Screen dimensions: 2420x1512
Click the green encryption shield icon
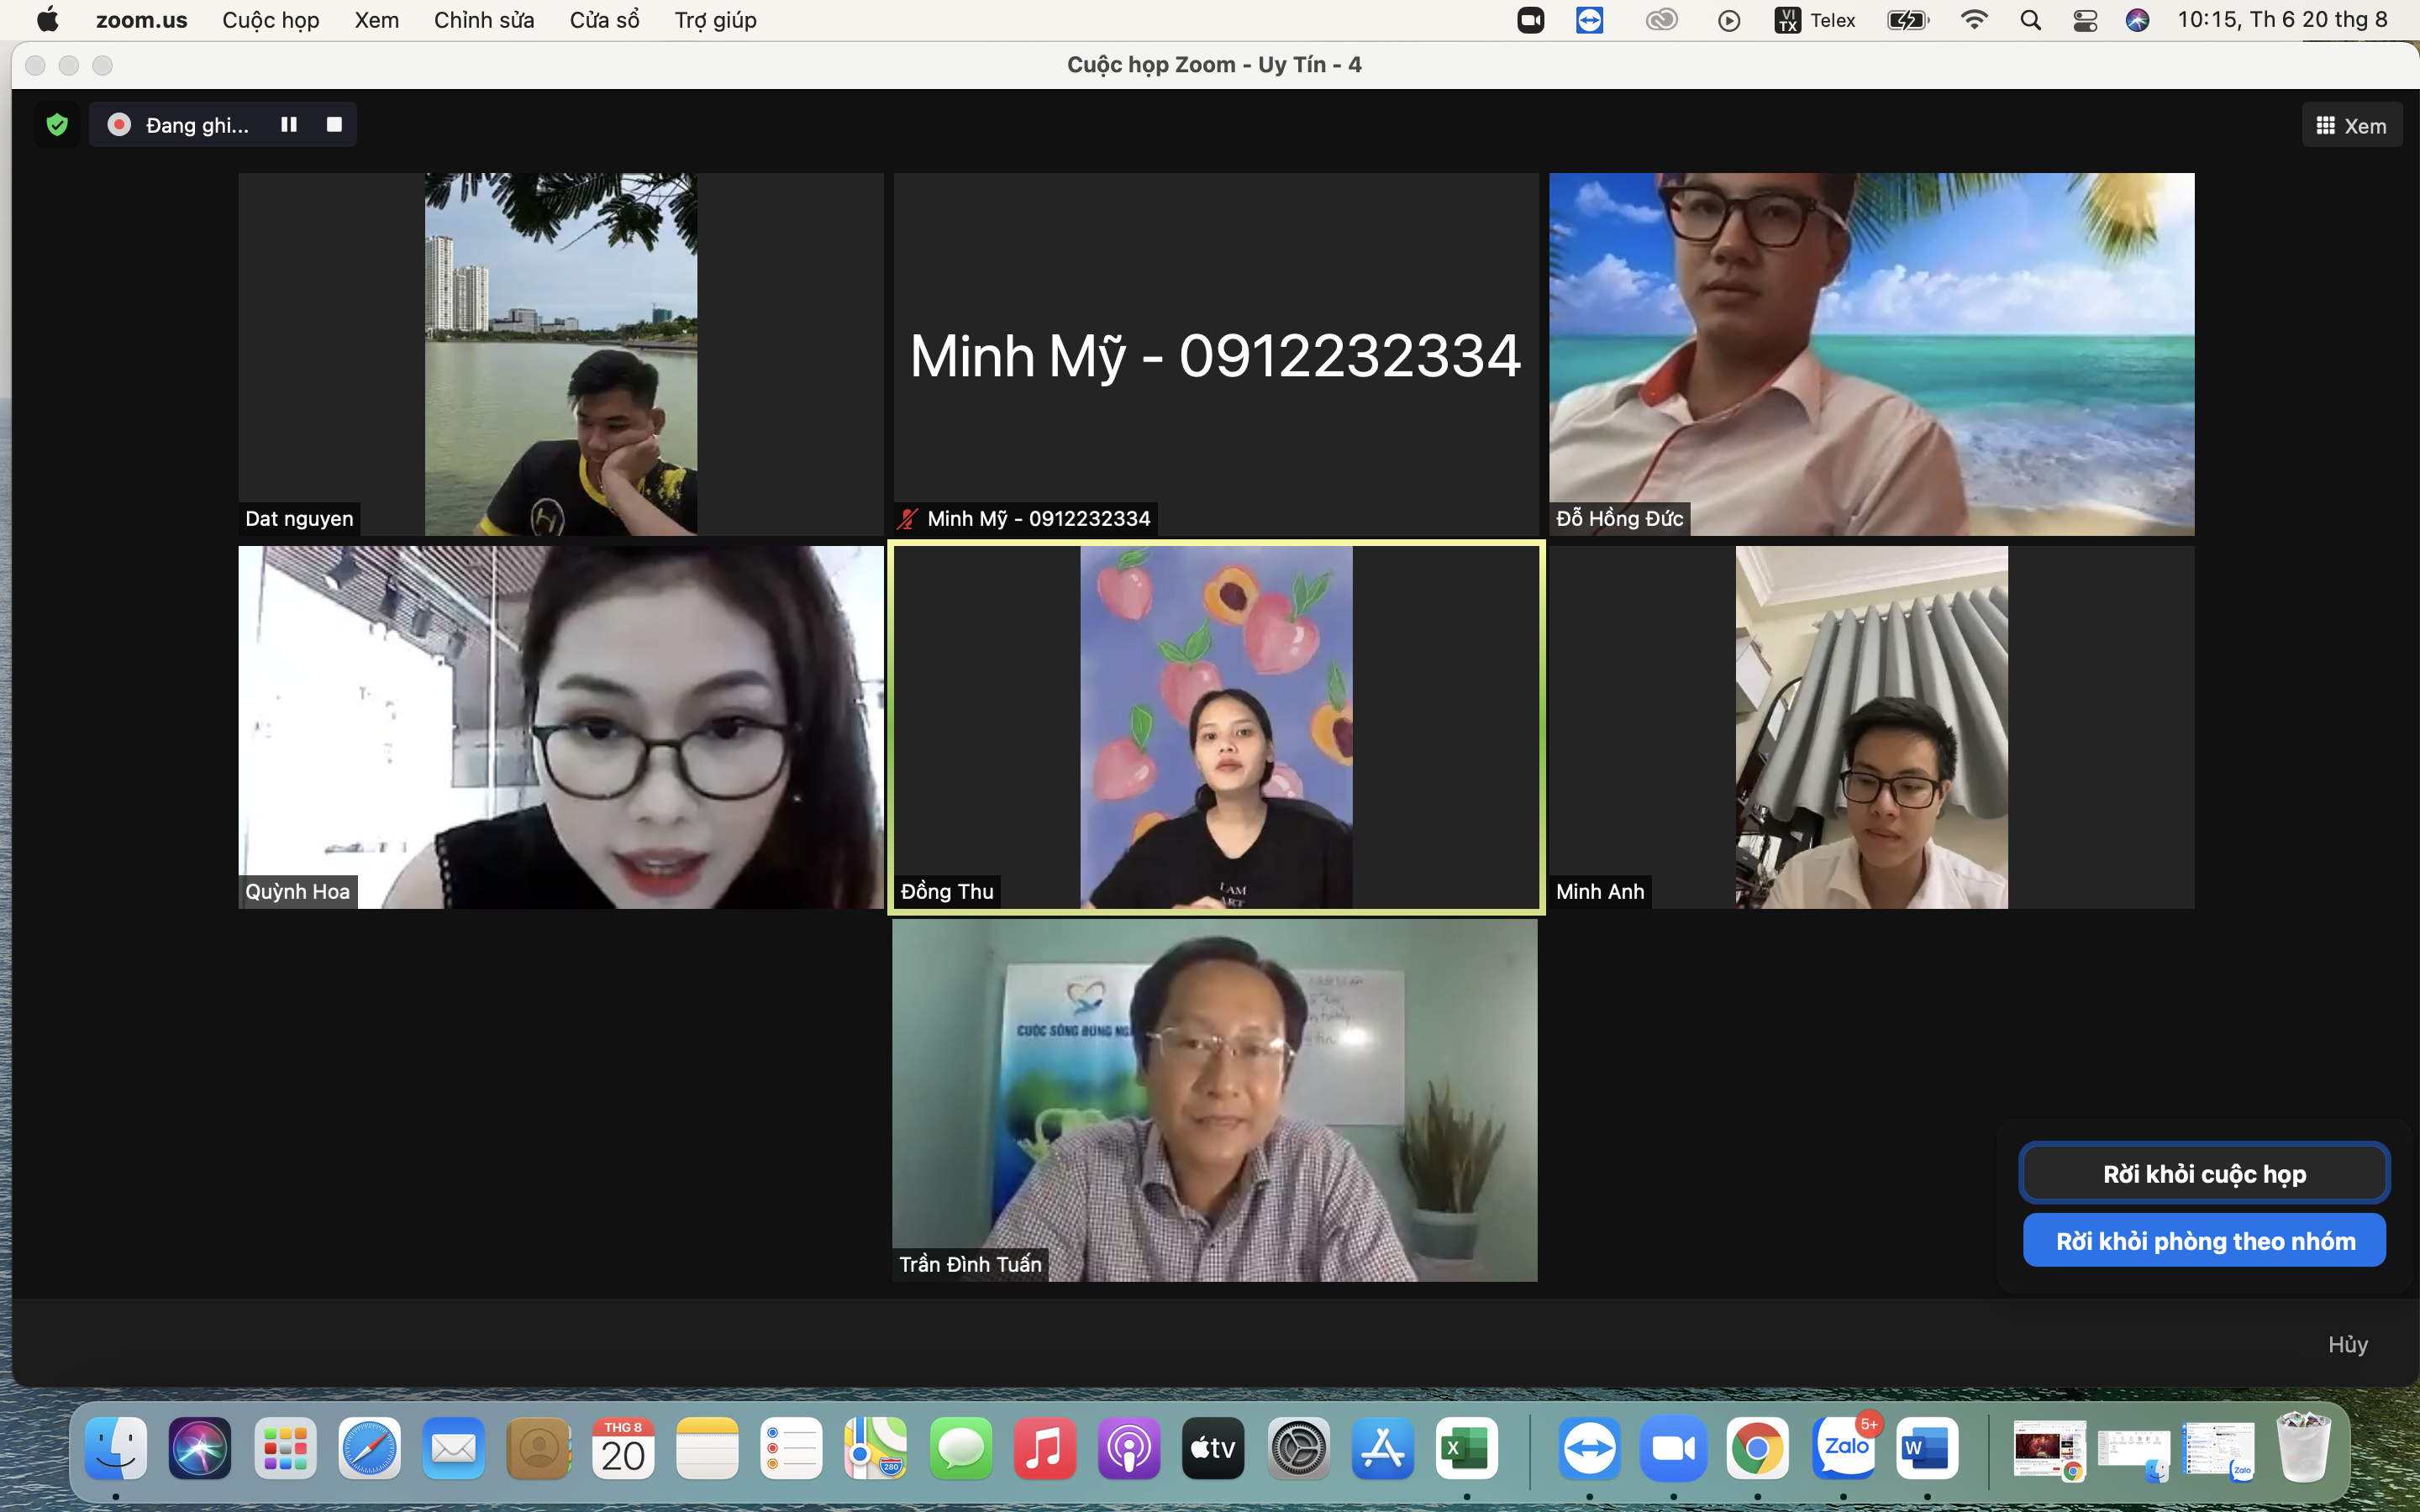point(57,125)
